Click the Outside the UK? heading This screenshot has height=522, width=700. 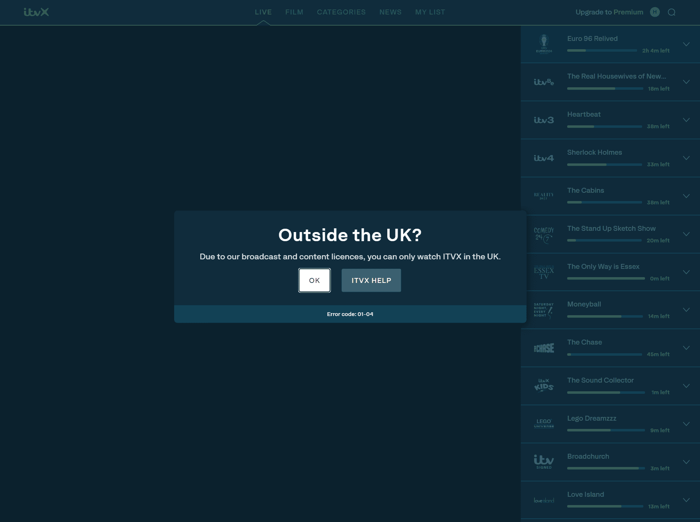350,235
